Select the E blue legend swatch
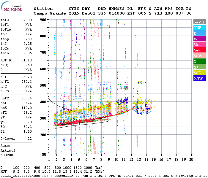Image resolution: width=208 pixels, height=178 pixels. (200, 33)
